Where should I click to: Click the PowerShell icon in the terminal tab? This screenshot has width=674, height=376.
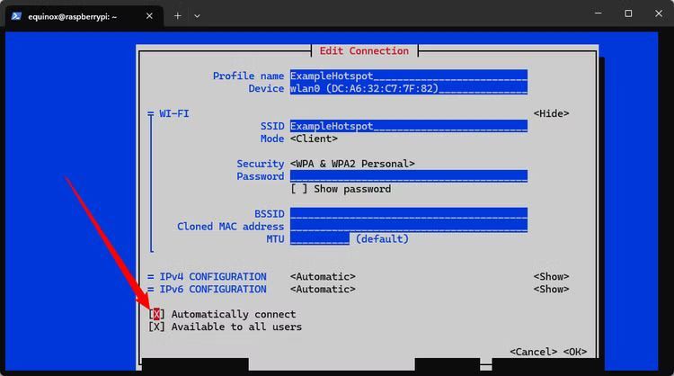[17, 15]
